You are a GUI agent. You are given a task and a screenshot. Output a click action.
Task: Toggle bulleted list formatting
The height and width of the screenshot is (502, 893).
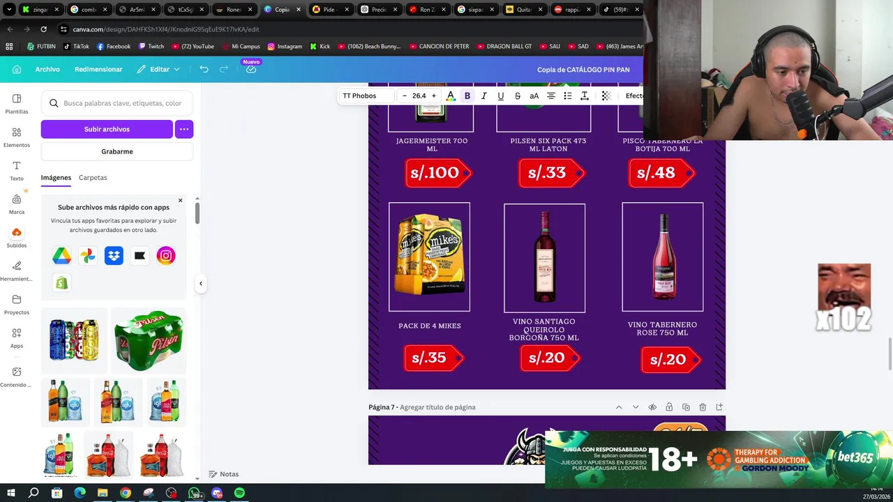(x=568, y=96)
